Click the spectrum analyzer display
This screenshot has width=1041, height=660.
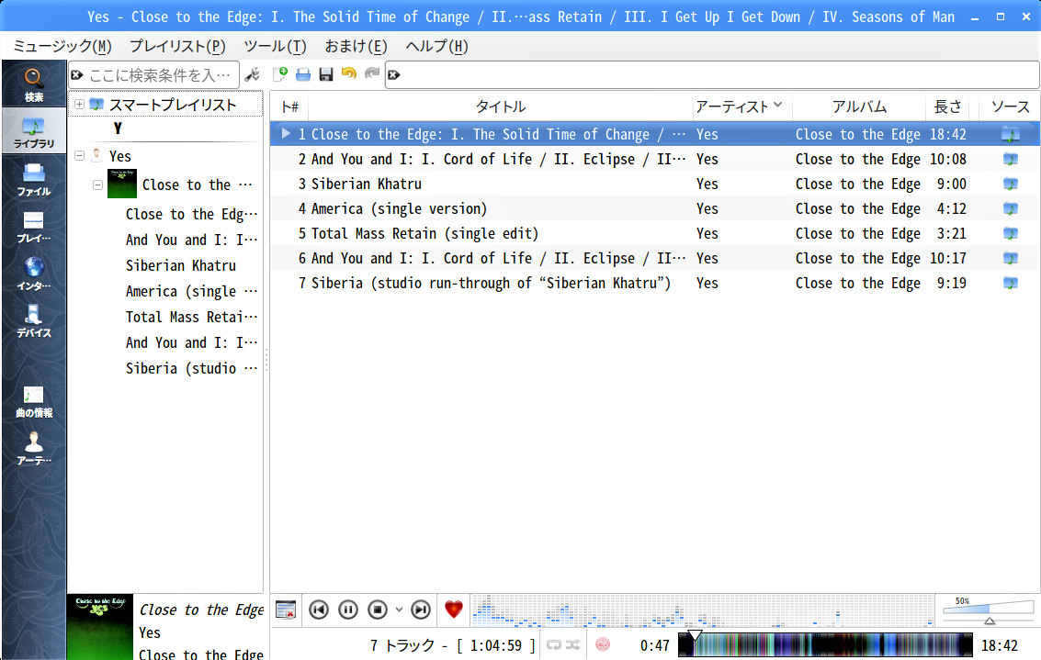[702, 610]
